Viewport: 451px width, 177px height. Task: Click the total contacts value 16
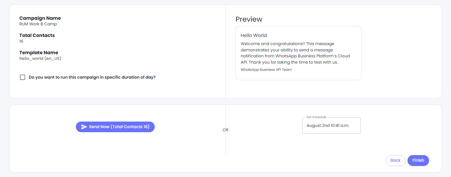[x=21, y=41]
